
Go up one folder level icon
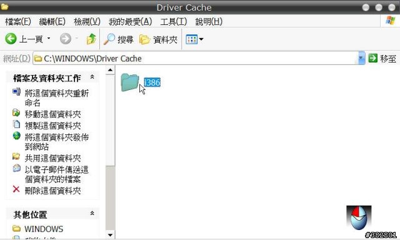[91, 39]
